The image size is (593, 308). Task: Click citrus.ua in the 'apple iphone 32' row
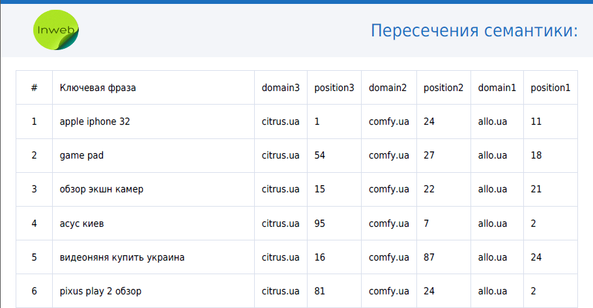(x=281, y=122)
